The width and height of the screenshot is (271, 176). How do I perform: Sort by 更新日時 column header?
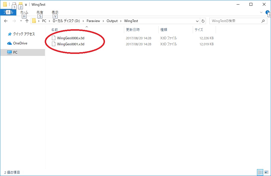[x=133, y=30]
